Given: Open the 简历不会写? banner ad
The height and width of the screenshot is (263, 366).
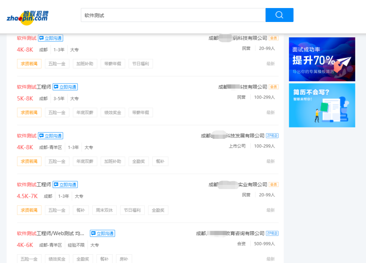Looking at the screenshot, I should coord(322,105).
